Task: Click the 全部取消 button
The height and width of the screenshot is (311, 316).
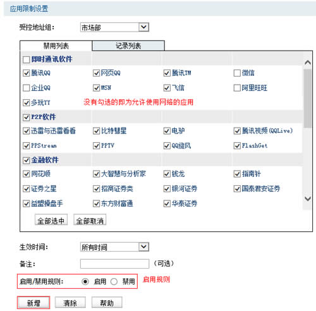Action: (x=90, y=220)
